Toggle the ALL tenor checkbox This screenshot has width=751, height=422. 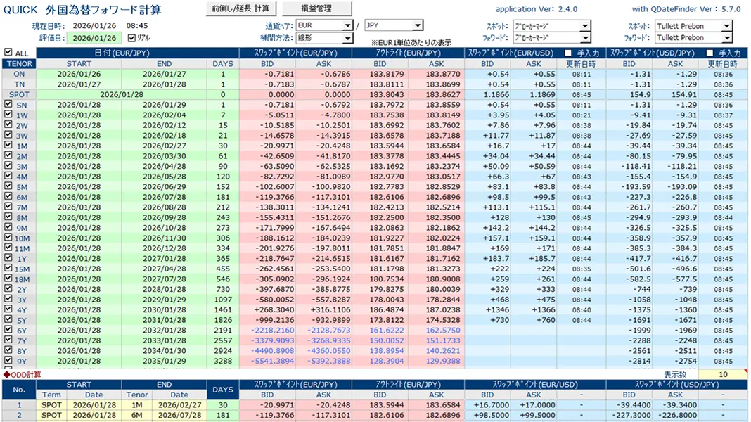[8, 52]
